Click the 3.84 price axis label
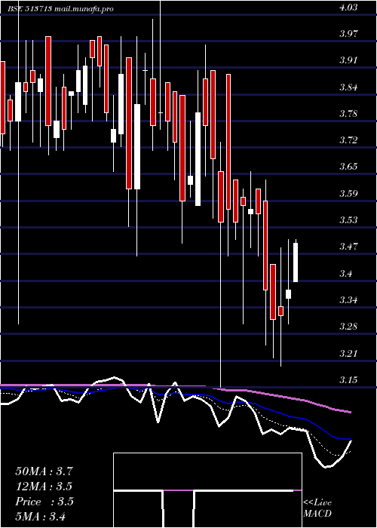 click(348, 87)
